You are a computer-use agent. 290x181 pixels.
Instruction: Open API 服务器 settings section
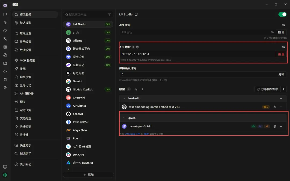tap(35, 94)
